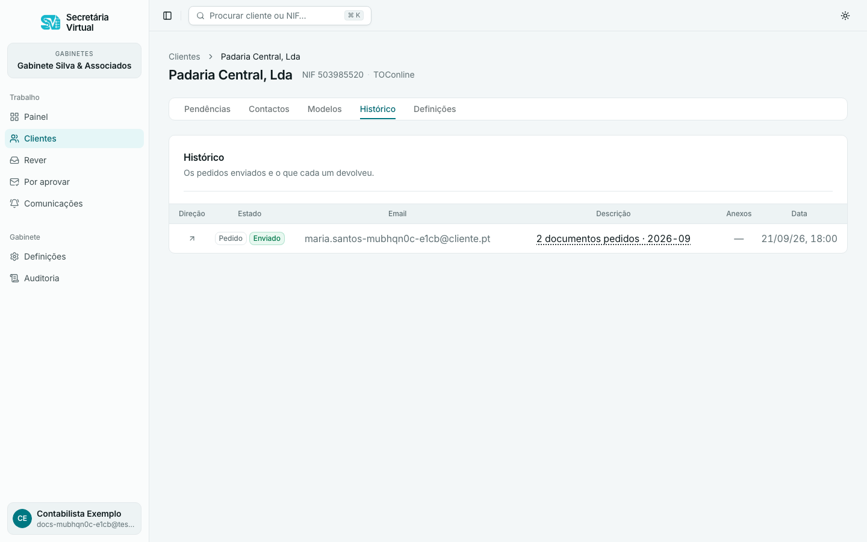This screenshot has width=867, height=542.
Task: Click the Comunicações bell icon
Action: 14,204
